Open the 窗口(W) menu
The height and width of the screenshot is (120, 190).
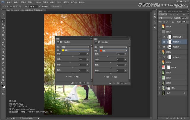click(74, 2)
